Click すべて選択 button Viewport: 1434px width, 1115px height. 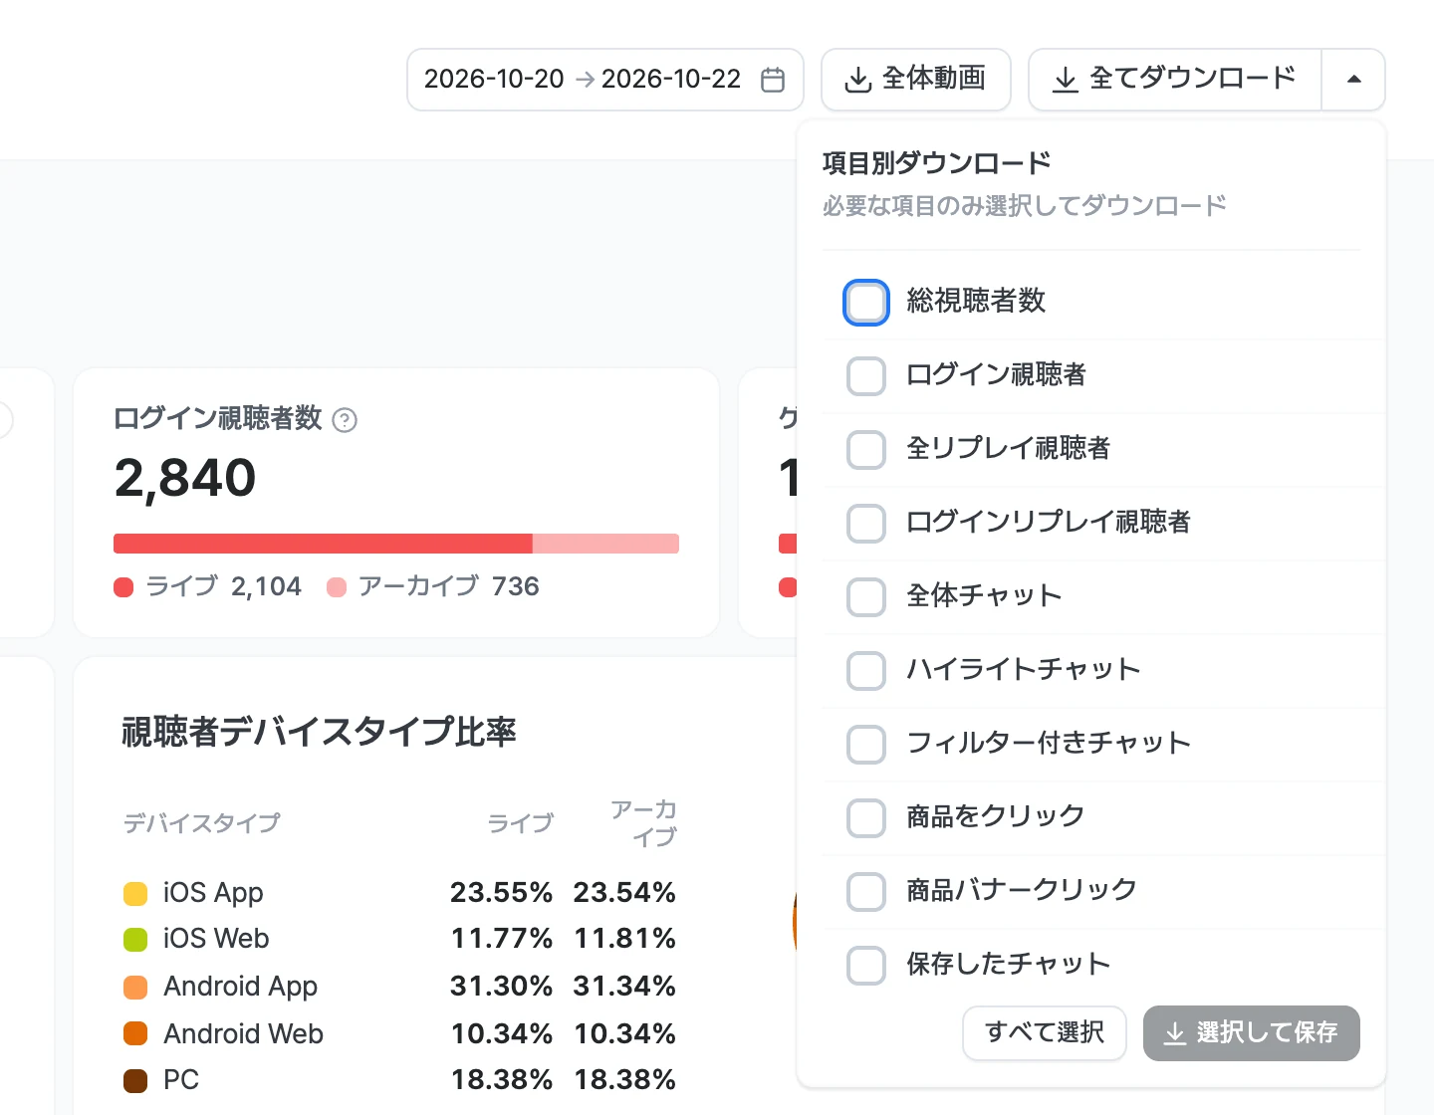(1045, 1033)
